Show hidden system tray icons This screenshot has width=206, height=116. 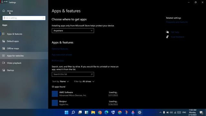(160, 112)
